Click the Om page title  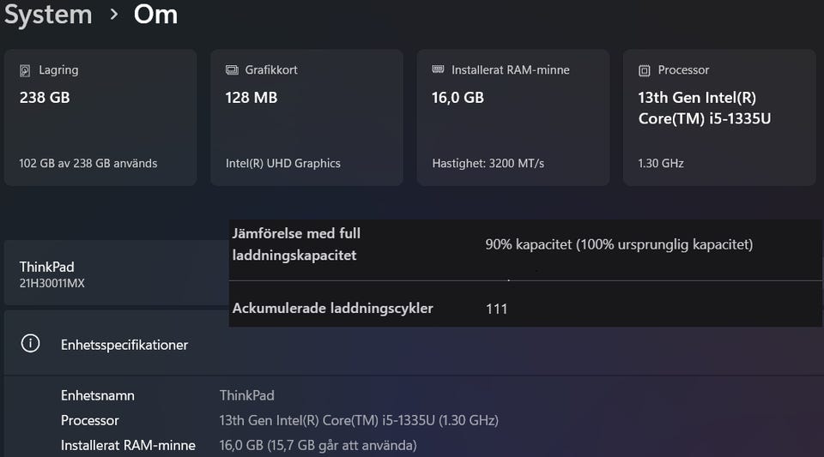[155, 15]
